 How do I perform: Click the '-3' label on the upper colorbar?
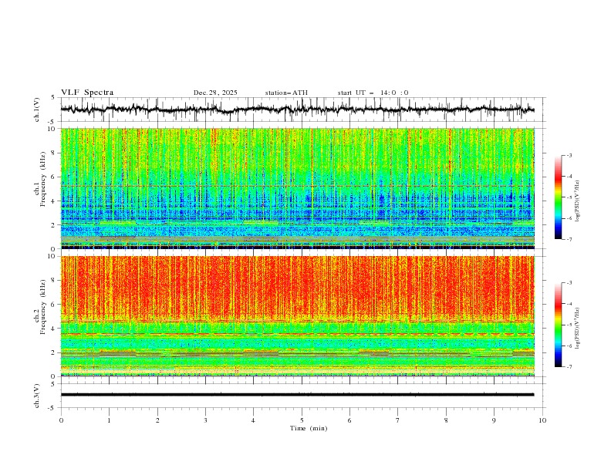point(569,155)
